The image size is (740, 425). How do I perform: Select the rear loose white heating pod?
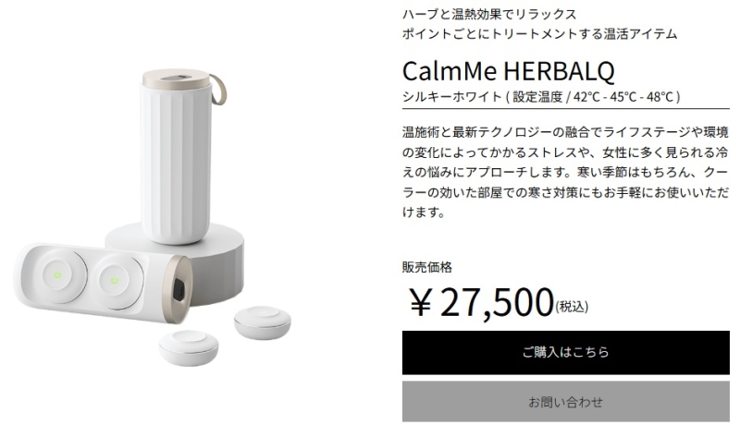coord(263,322)
